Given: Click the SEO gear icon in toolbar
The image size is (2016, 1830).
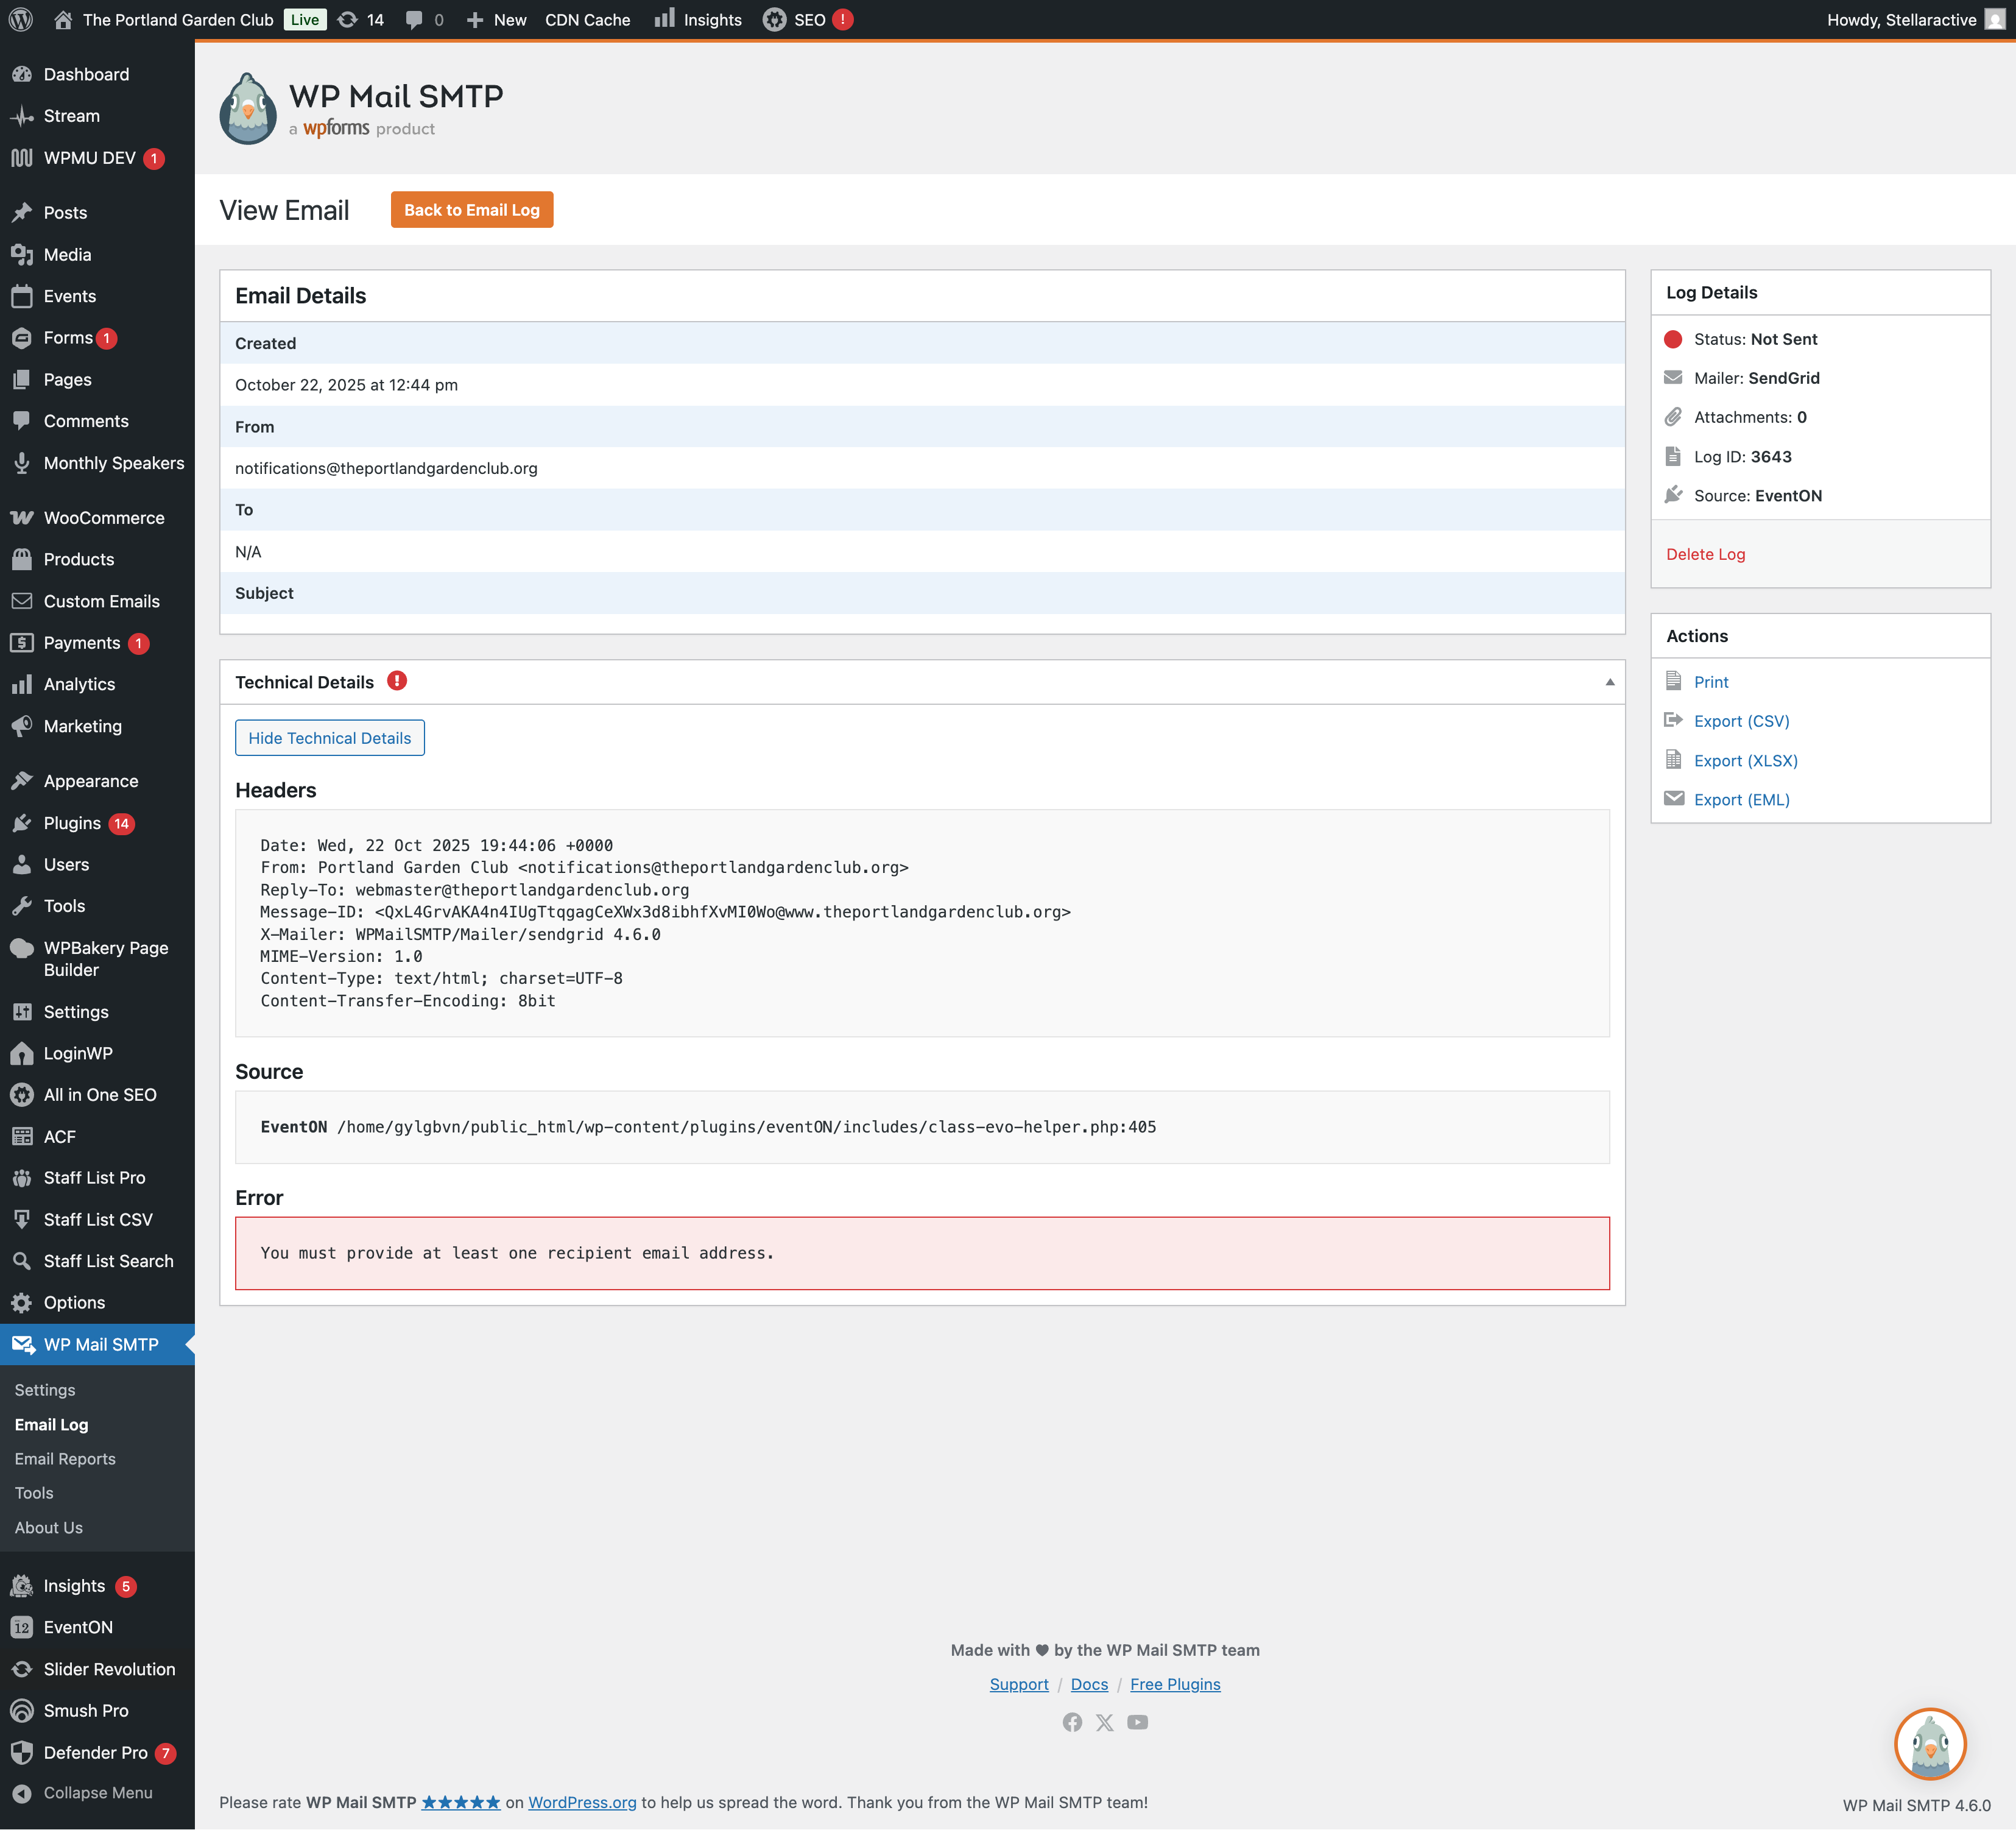Looking at the screenshot, I should click(774, 19).
